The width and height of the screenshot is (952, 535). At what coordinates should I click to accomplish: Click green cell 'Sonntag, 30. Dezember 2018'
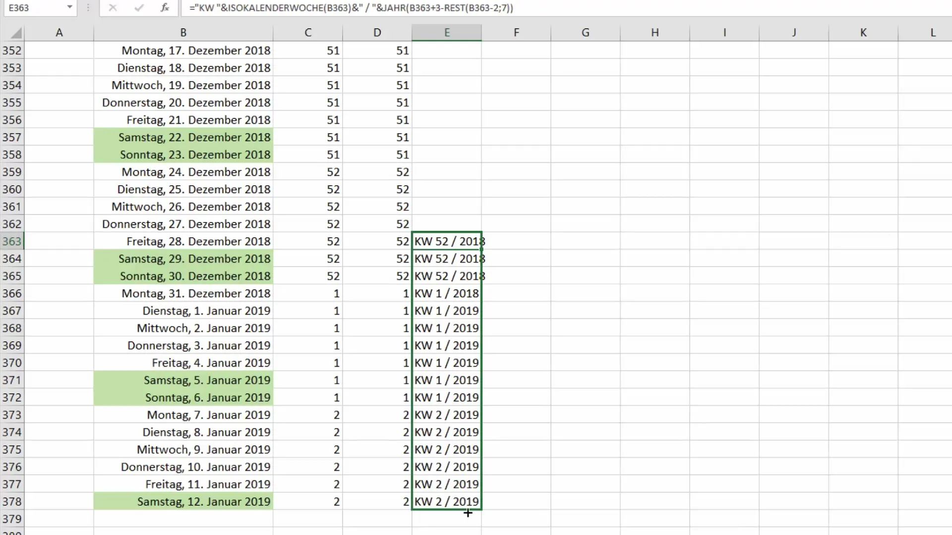point(183,276)
